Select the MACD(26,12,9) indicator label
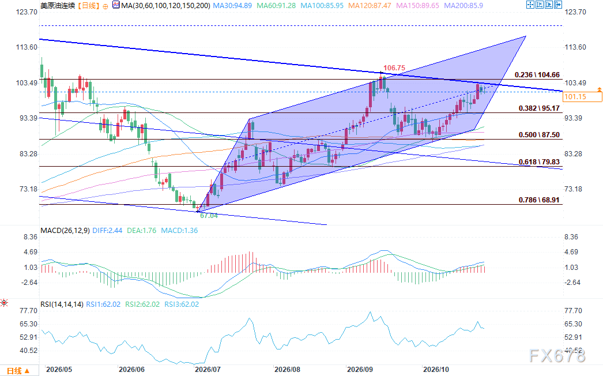603x376 pixels. point(65,231)
